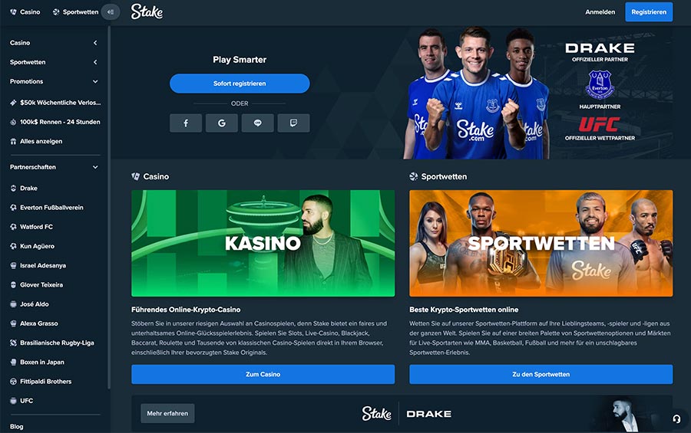The width and height of the screenshot is (691, 433).
Task: Select the Twitch login icon
Action: pos(293,123)
